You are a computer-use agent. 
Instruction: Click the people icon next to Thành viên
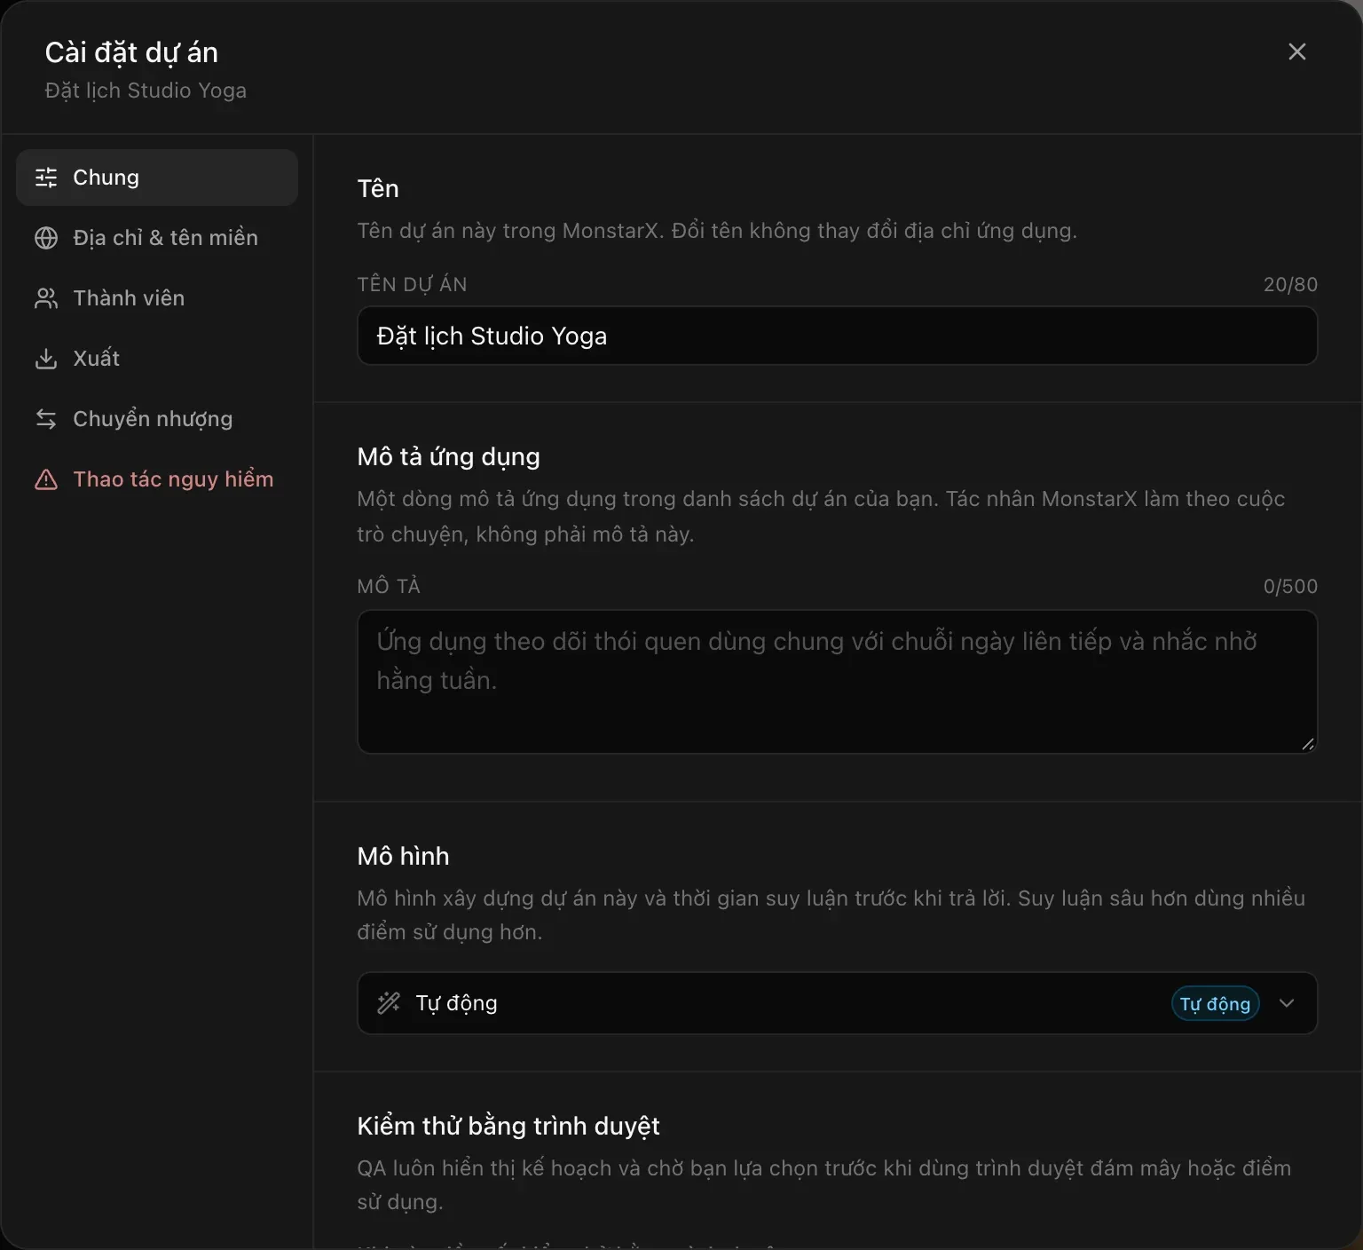[x=46, y=298]
